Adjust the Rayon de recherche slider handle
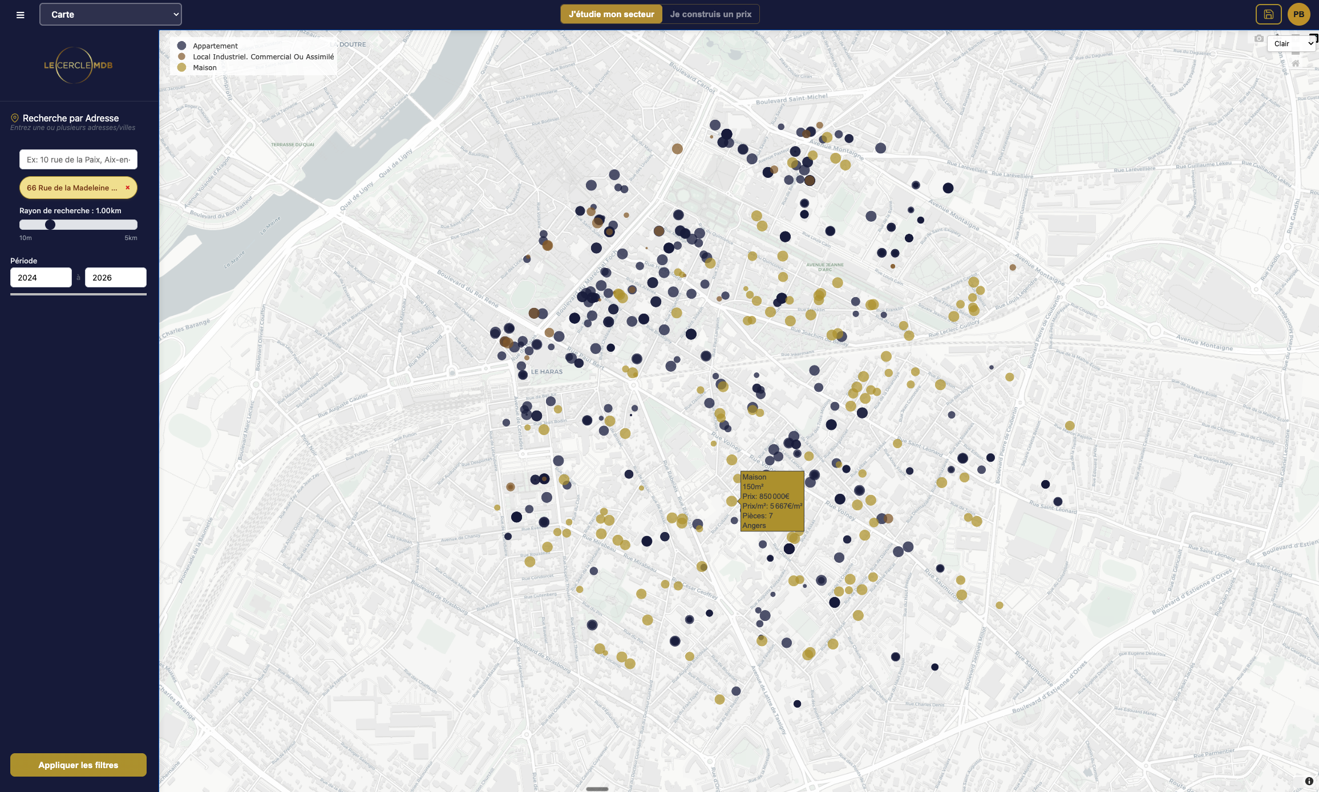The image size is (1319, 792). [51, 225]
